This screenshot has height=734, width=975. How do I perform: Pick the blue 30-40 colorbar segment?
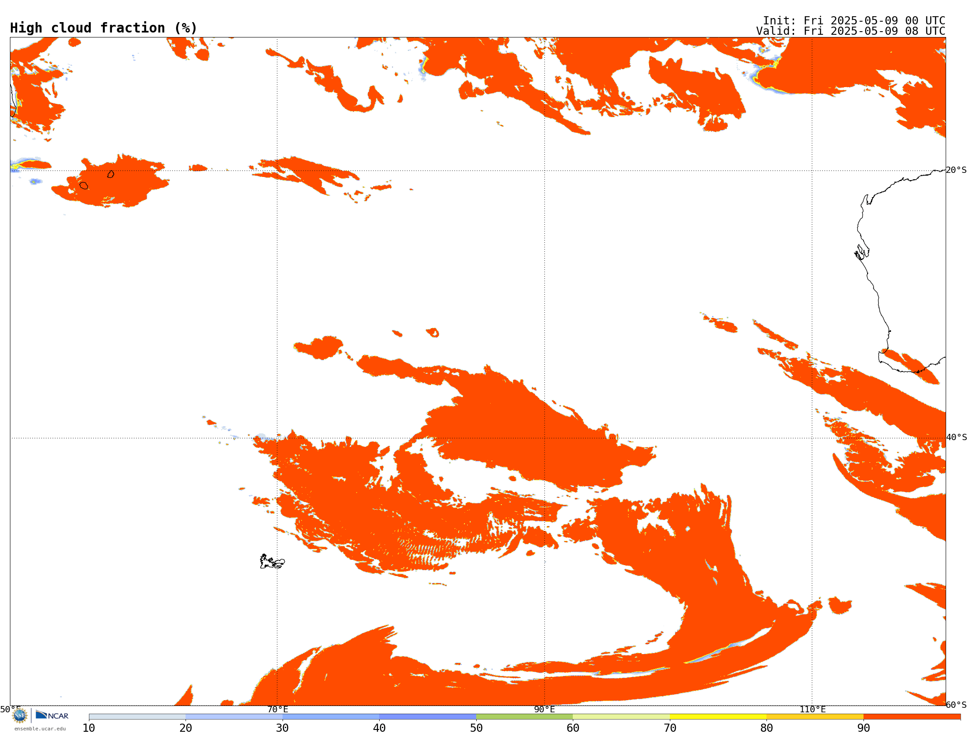point(331,717)
